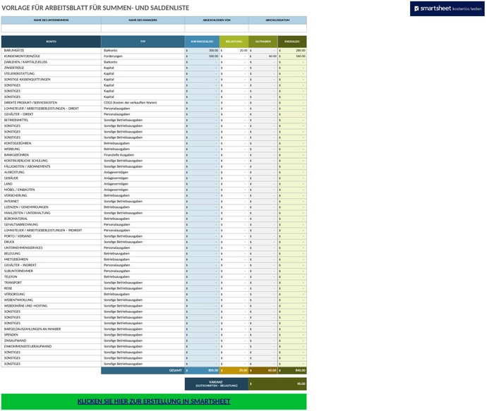
Task: Select the 'BELASTUNG' column header
Action: 234,42
